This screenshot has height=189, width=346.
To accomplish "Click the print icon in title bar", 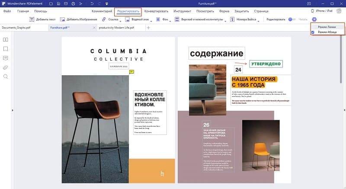I will click(74, 3).
